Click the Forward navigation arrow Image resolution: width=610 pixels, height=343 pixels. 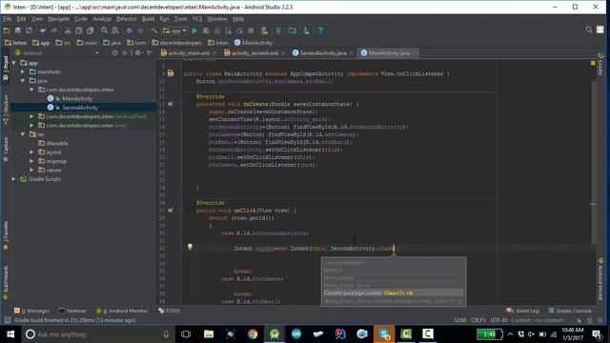pyautogui.click(x=140, y=30)
